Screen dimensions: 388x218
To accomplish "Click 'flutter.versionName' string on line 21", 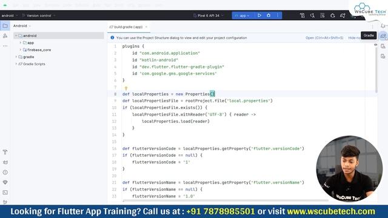I will click(276, 182).
